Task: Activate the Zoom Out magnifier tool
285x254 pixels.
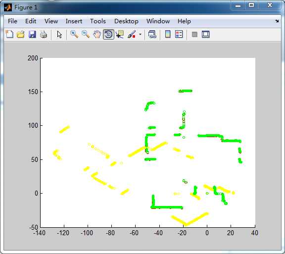Action: coord(86,34)
